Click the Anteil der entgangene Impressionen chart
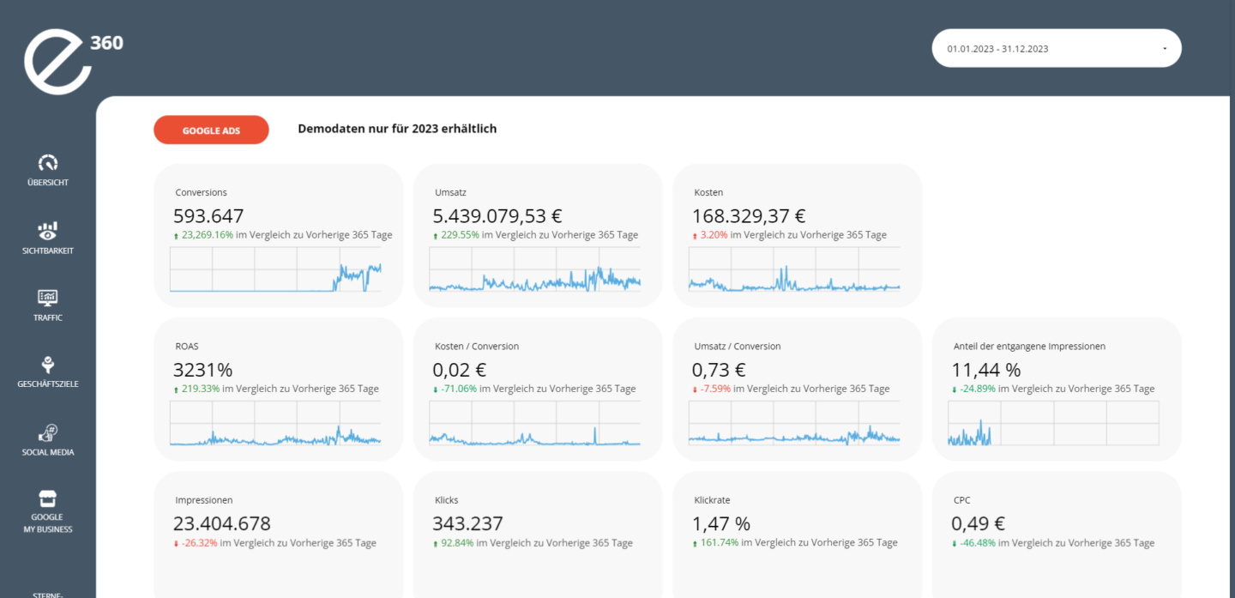 (x=1054, y=424)
